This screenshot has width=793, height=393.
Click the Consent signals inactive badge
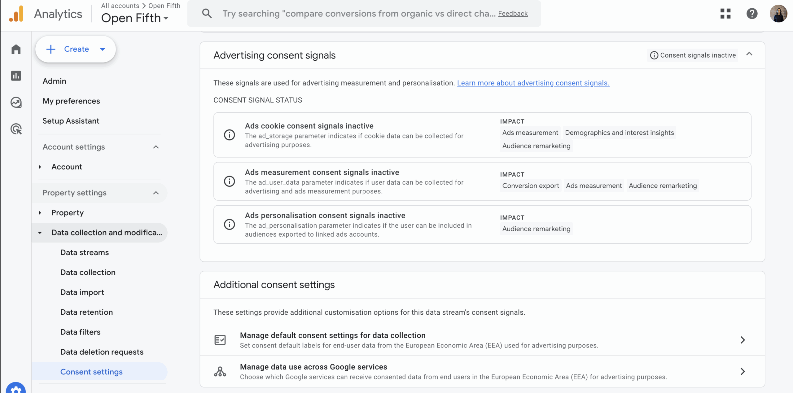coord(693,55)
